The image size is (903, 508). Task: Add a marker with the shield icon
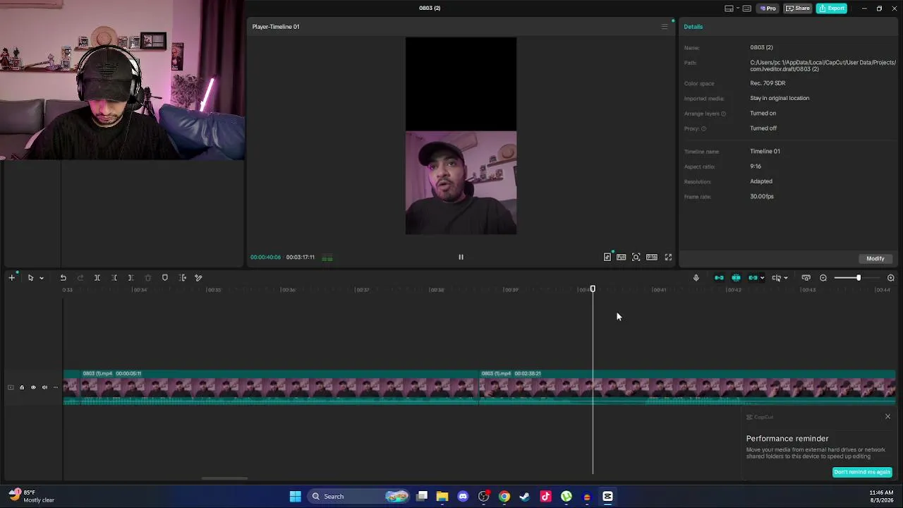pos(165,278)
